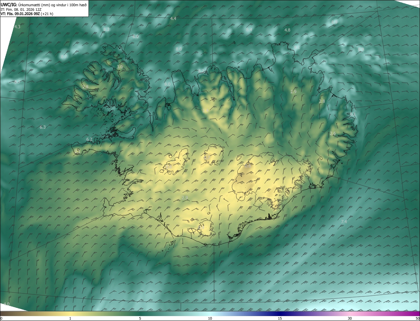This screenshot has height=321, width=420.
Task: Click the map value label "7.4"
Action: pyautogui.click(x=344, y=222)
